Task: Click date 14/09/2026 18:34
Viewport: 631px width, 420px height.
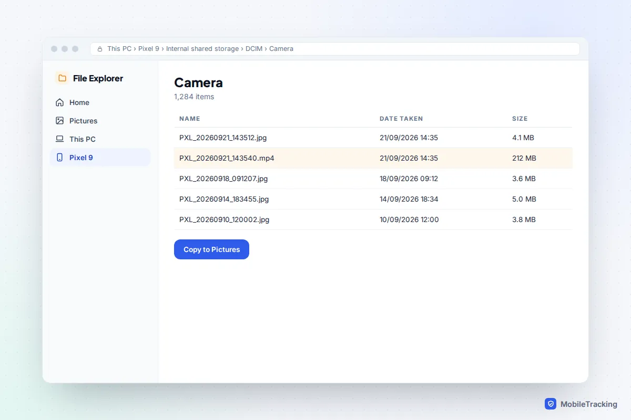Action: tap(409, 199)
